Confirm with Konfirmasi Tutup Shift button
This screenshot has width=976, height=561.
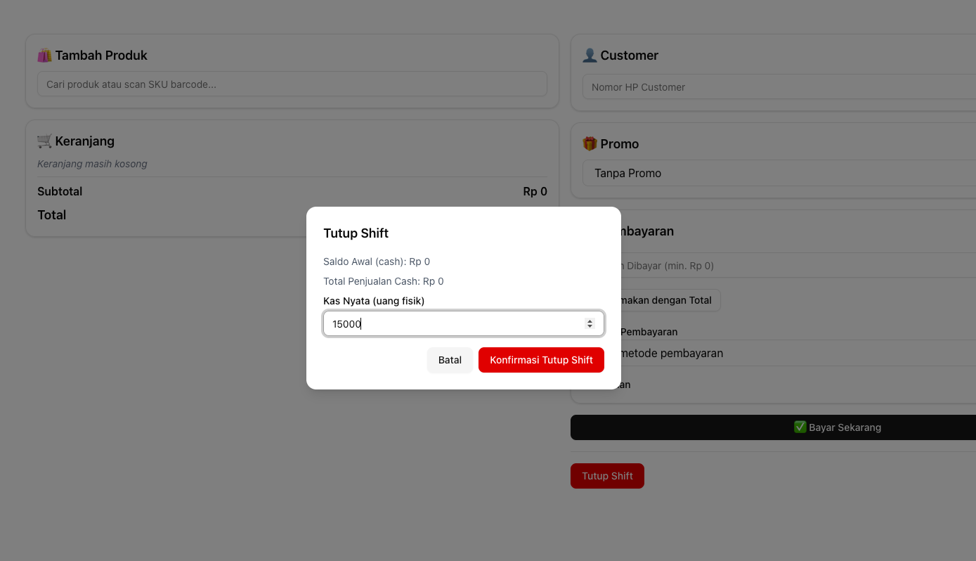541,360
